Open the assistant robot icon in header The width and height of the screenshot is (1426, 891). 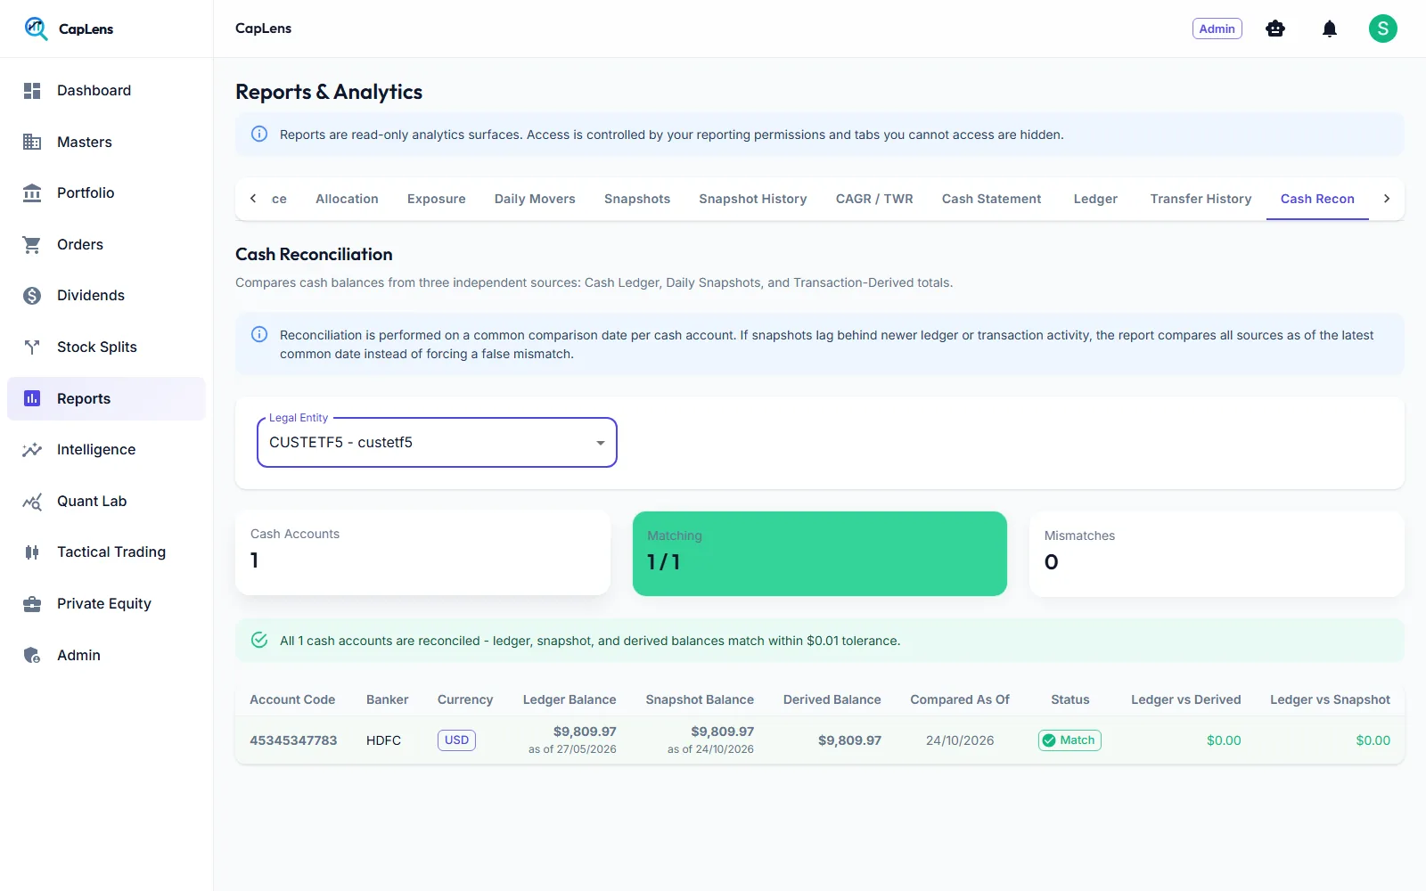click(x=1275, y=29)
